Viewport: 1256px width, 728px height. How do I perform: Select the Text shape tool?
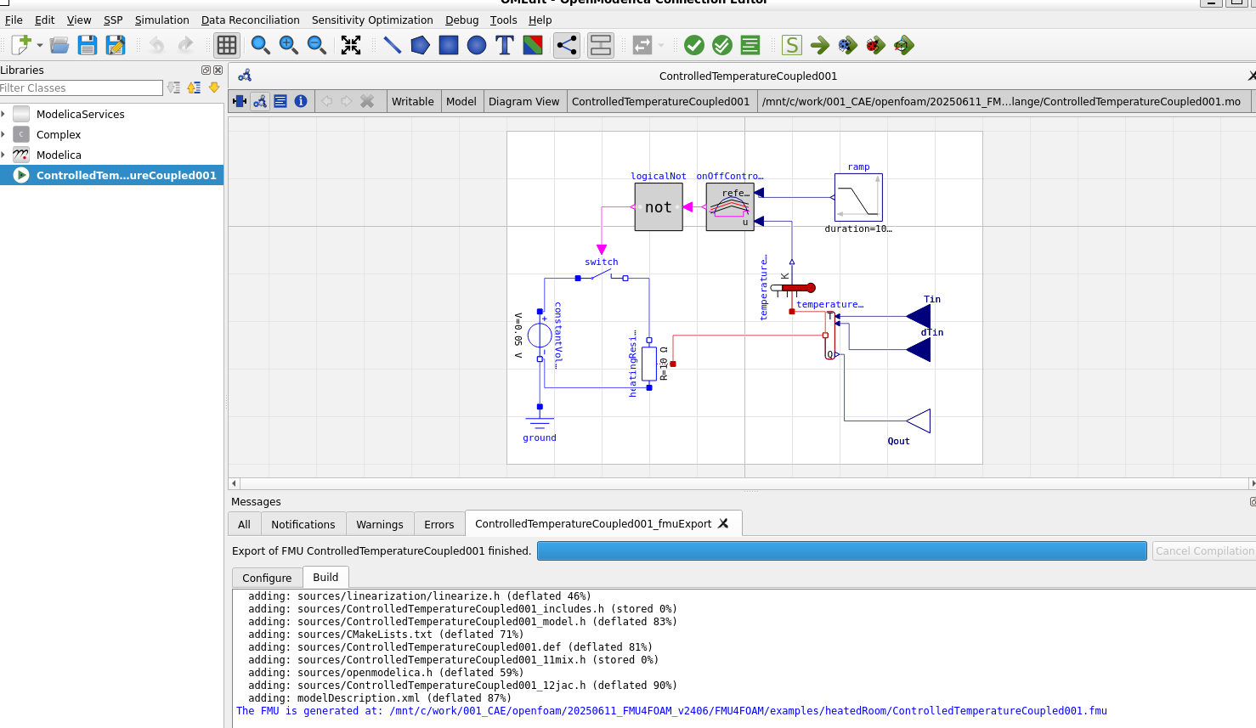point(505,45)
